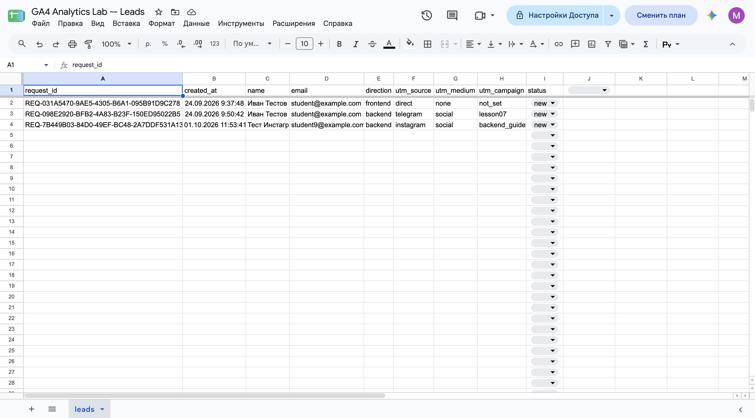Hide the menus with collapse arrow
This screenshot has width=755, height=418.
click(732, 44)
